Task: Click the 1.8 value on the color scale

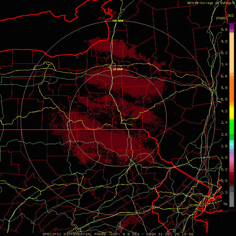Action: [x=224, y=146]
